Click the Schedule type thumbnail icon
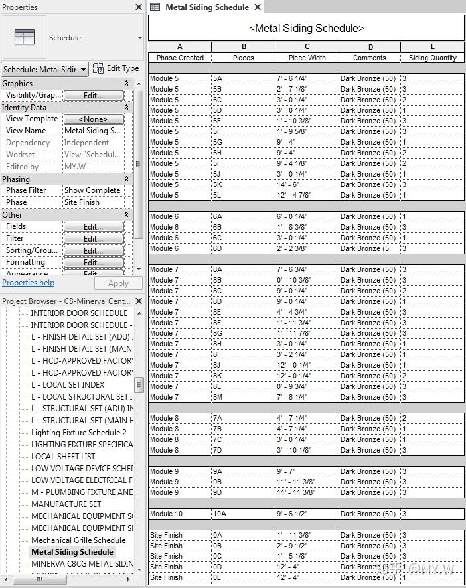466x588 pixels. (x=25, y=37)
